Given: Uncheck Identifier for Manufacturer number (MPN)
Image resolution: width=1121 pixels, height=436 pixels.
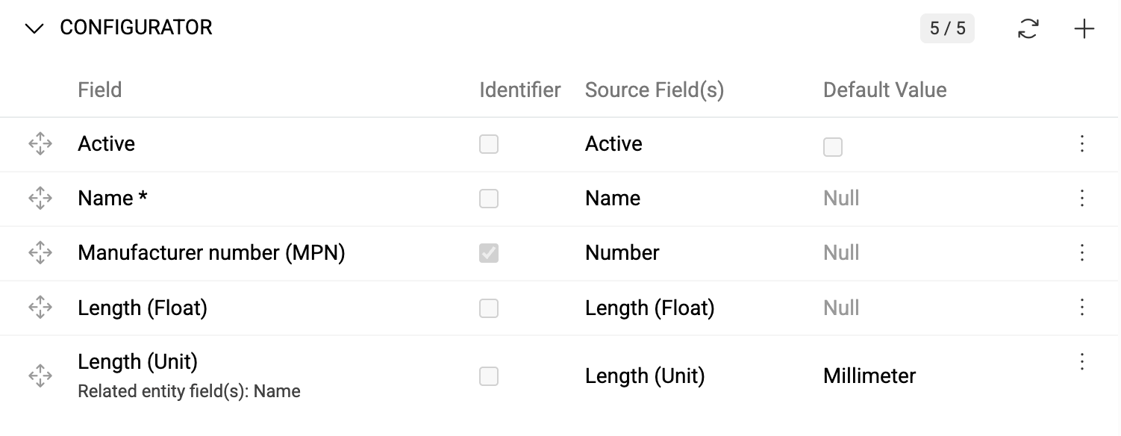Looking at the screenshot, I should coord(489,253).
